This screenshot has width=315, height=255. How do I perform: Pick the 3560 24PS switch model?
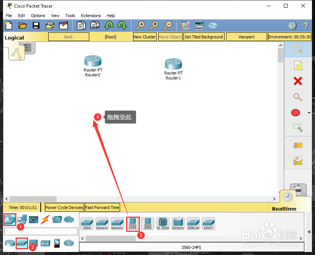[x=133, y=223]
